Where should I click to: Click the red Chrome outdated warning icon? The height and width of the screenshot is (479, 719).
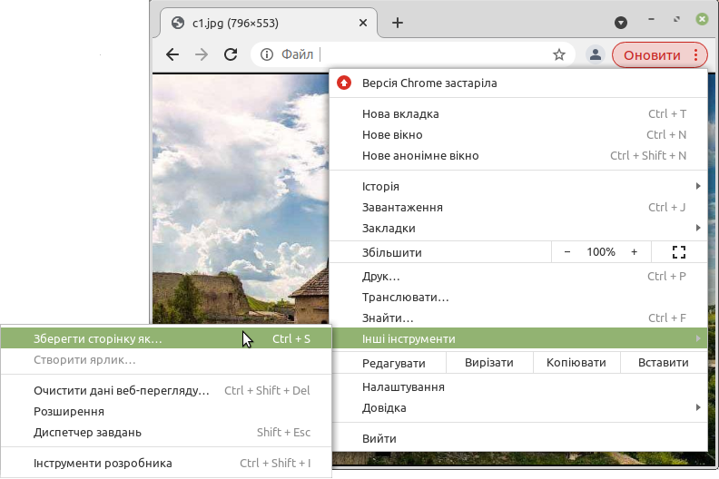pos(344,83)
